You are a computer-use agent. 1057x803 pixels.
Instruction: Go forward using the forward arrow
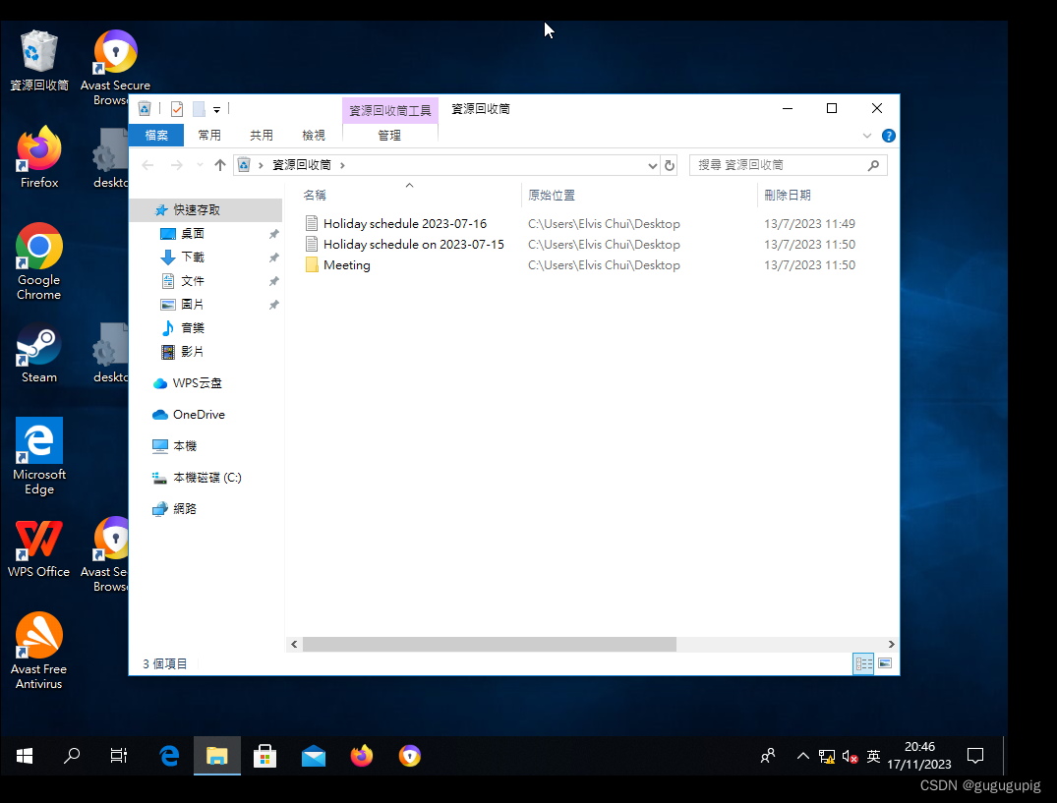pyautogui.click(x=177, y=165)
